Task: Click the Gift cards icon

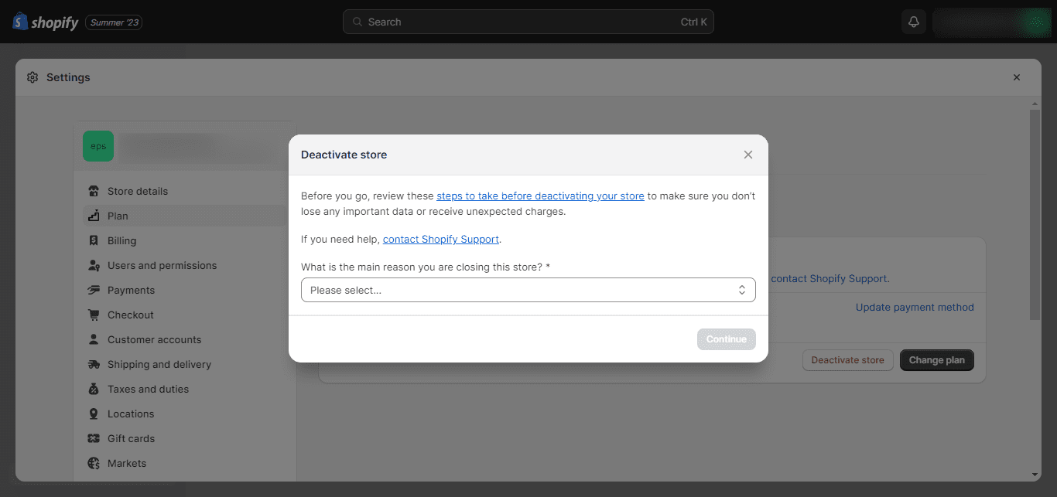Action: pyautogui.click(x=93, y=438)
